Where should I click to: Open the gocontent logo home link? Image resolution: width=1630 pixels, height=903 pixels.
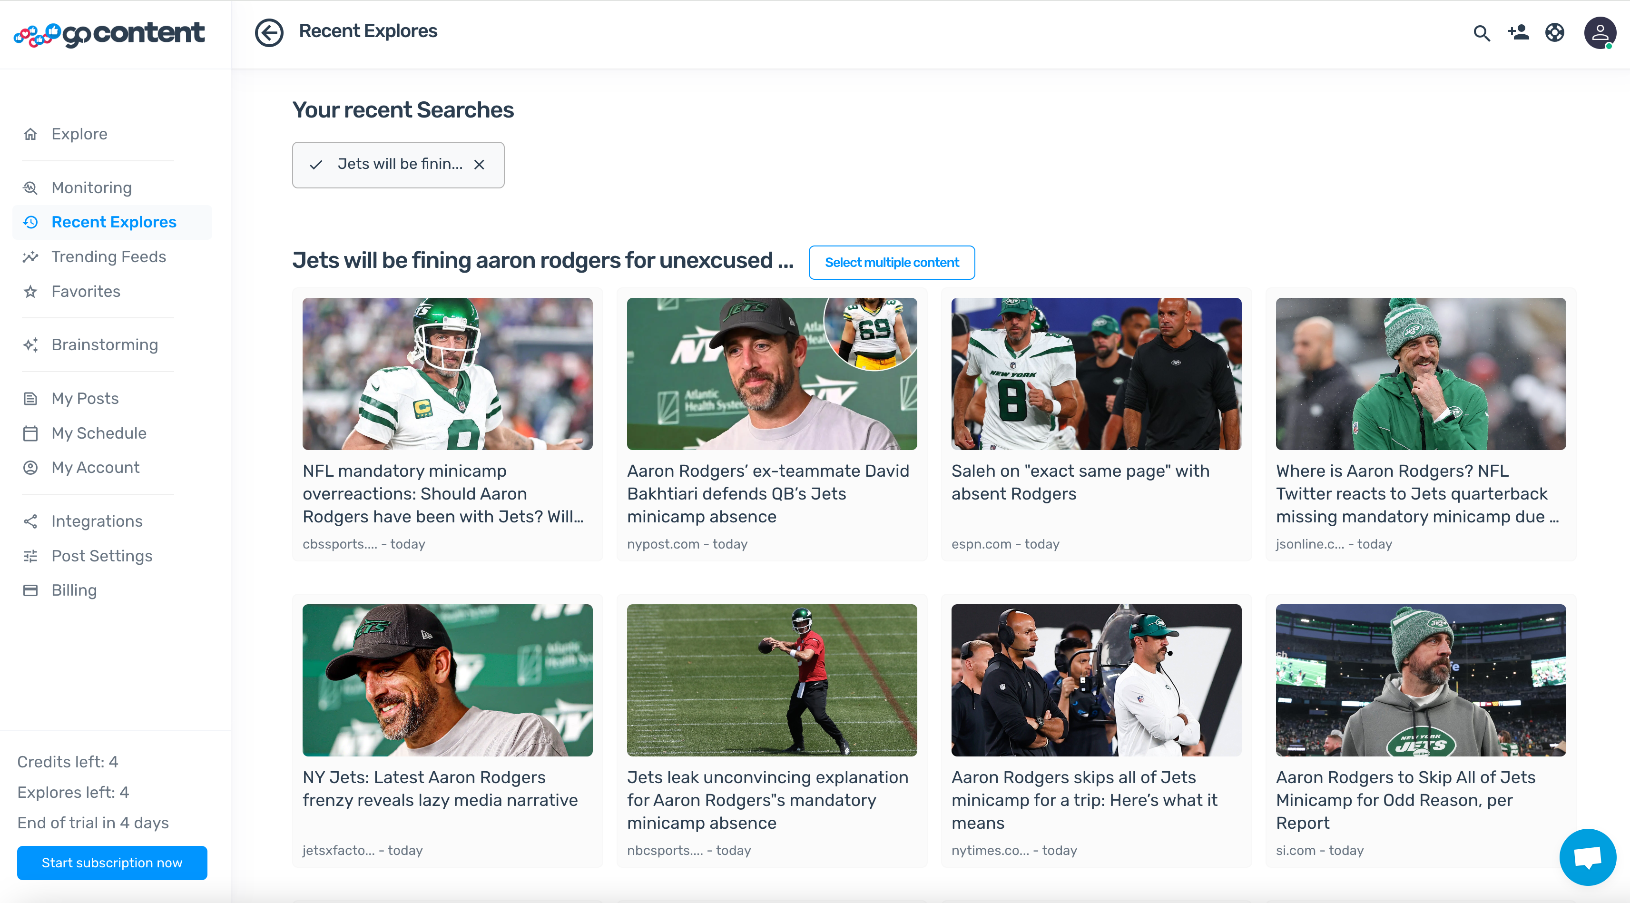(x=109, y=33)
